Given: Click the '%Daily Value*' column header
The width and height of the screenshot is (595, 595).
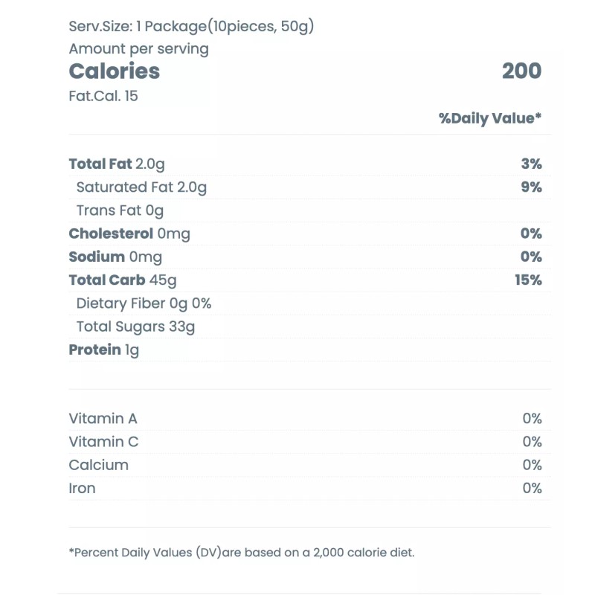Looking at the screenshot, I should [x=489, y=118].
